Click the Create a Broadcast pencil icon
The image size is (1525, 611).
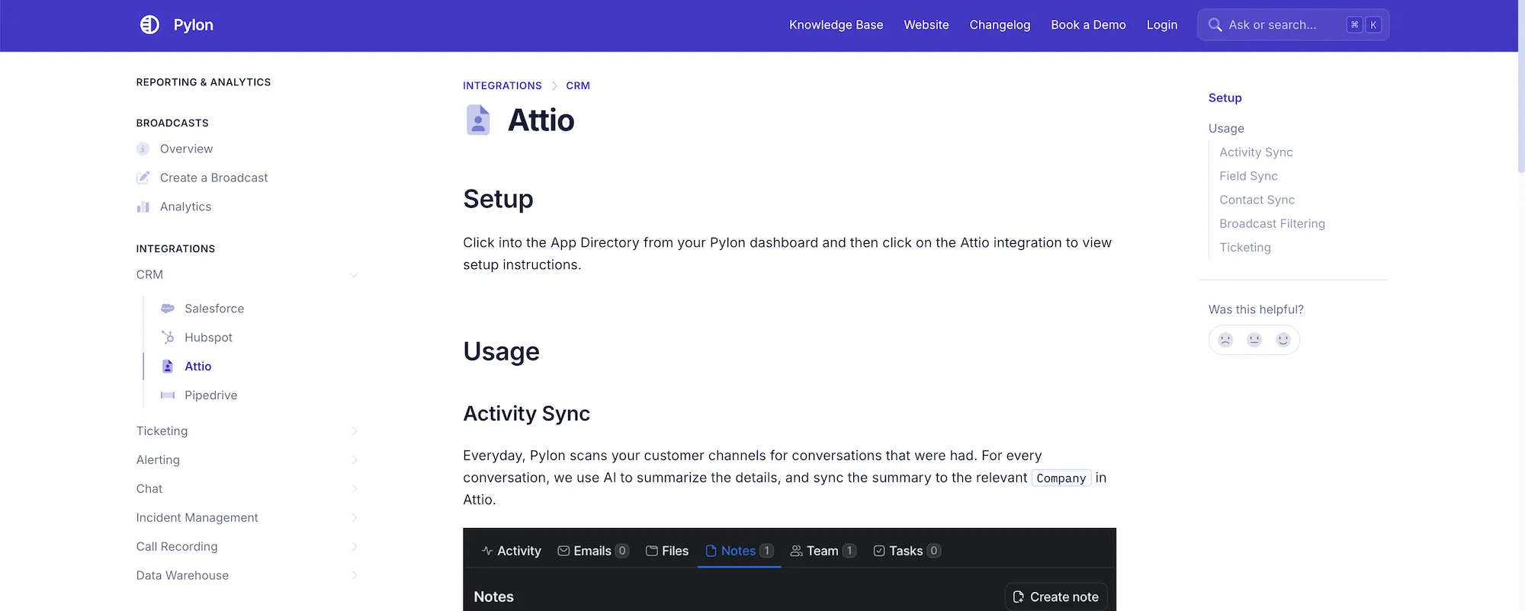point(143,178)
